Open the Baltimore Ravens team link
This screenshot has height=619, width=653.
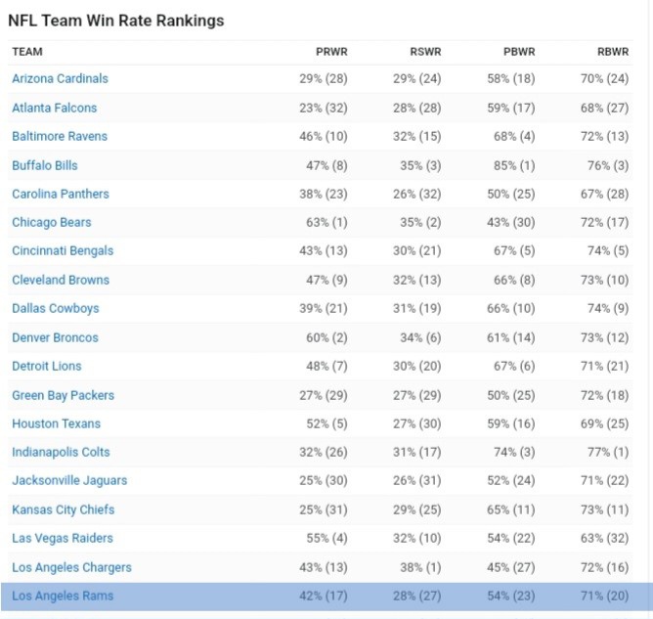click(x=60, y=136)
